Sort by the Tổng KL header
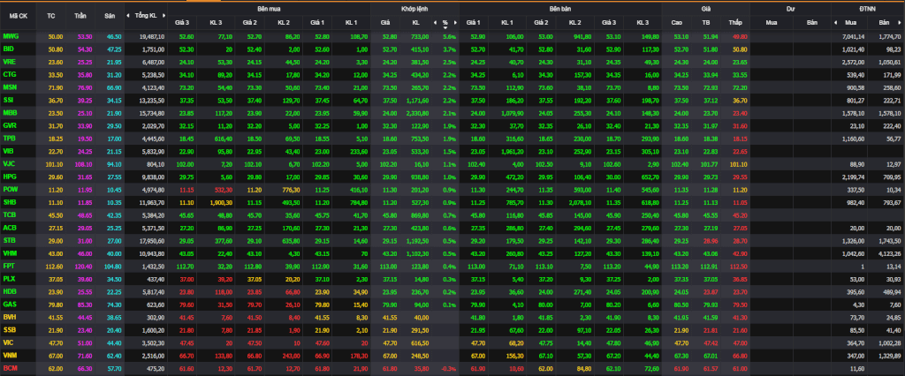 [146, 16]
